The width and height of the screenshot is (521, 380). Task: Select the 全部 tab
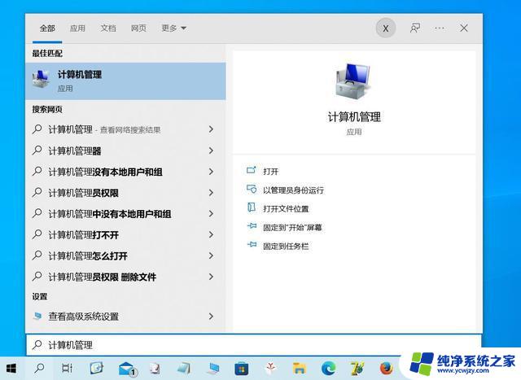[47, 28]
